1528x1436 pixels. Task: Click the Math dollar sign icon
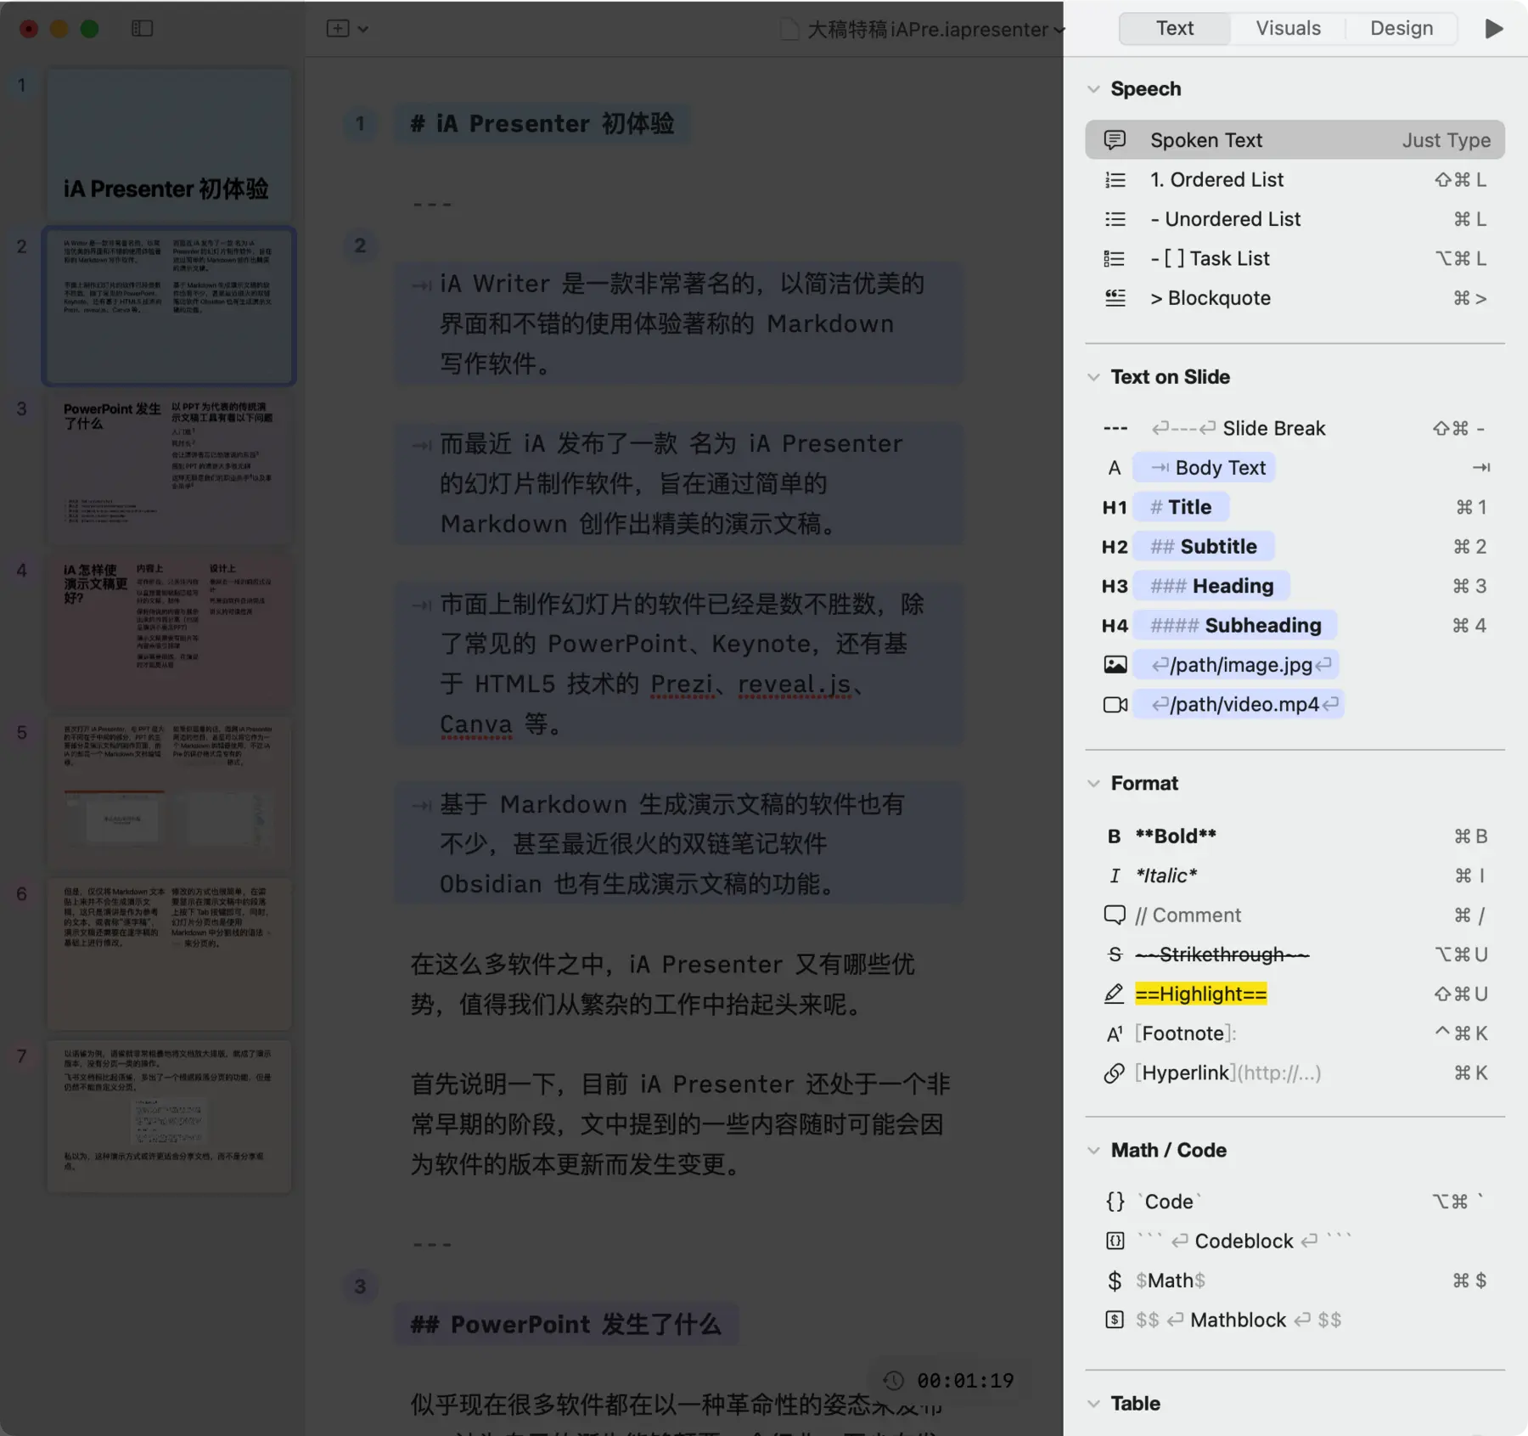tap(1115, 1281)
